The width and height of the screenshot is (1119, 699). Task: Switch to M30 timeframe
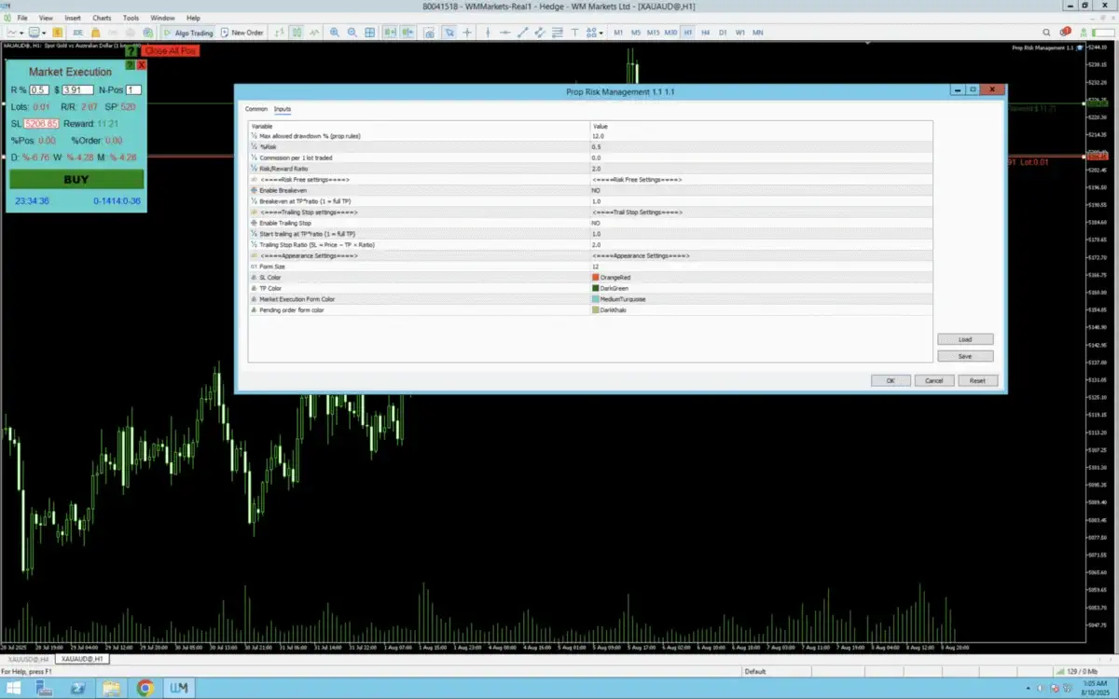pos(671,33)
